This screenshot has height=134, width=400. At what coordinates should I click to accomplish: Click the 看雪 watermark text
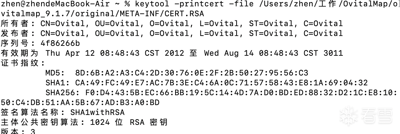coord(377,116)
